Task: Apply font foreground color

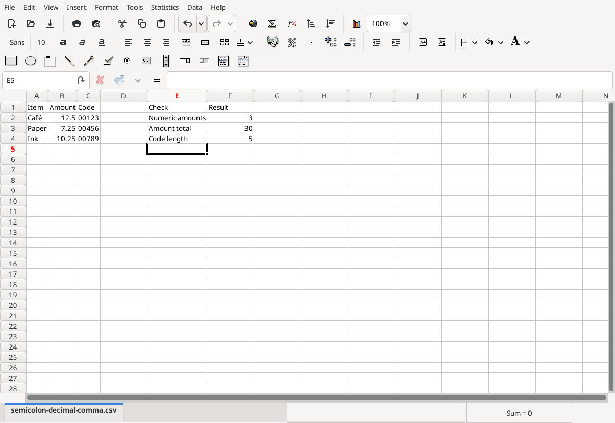Action: (x=515, y=41)
